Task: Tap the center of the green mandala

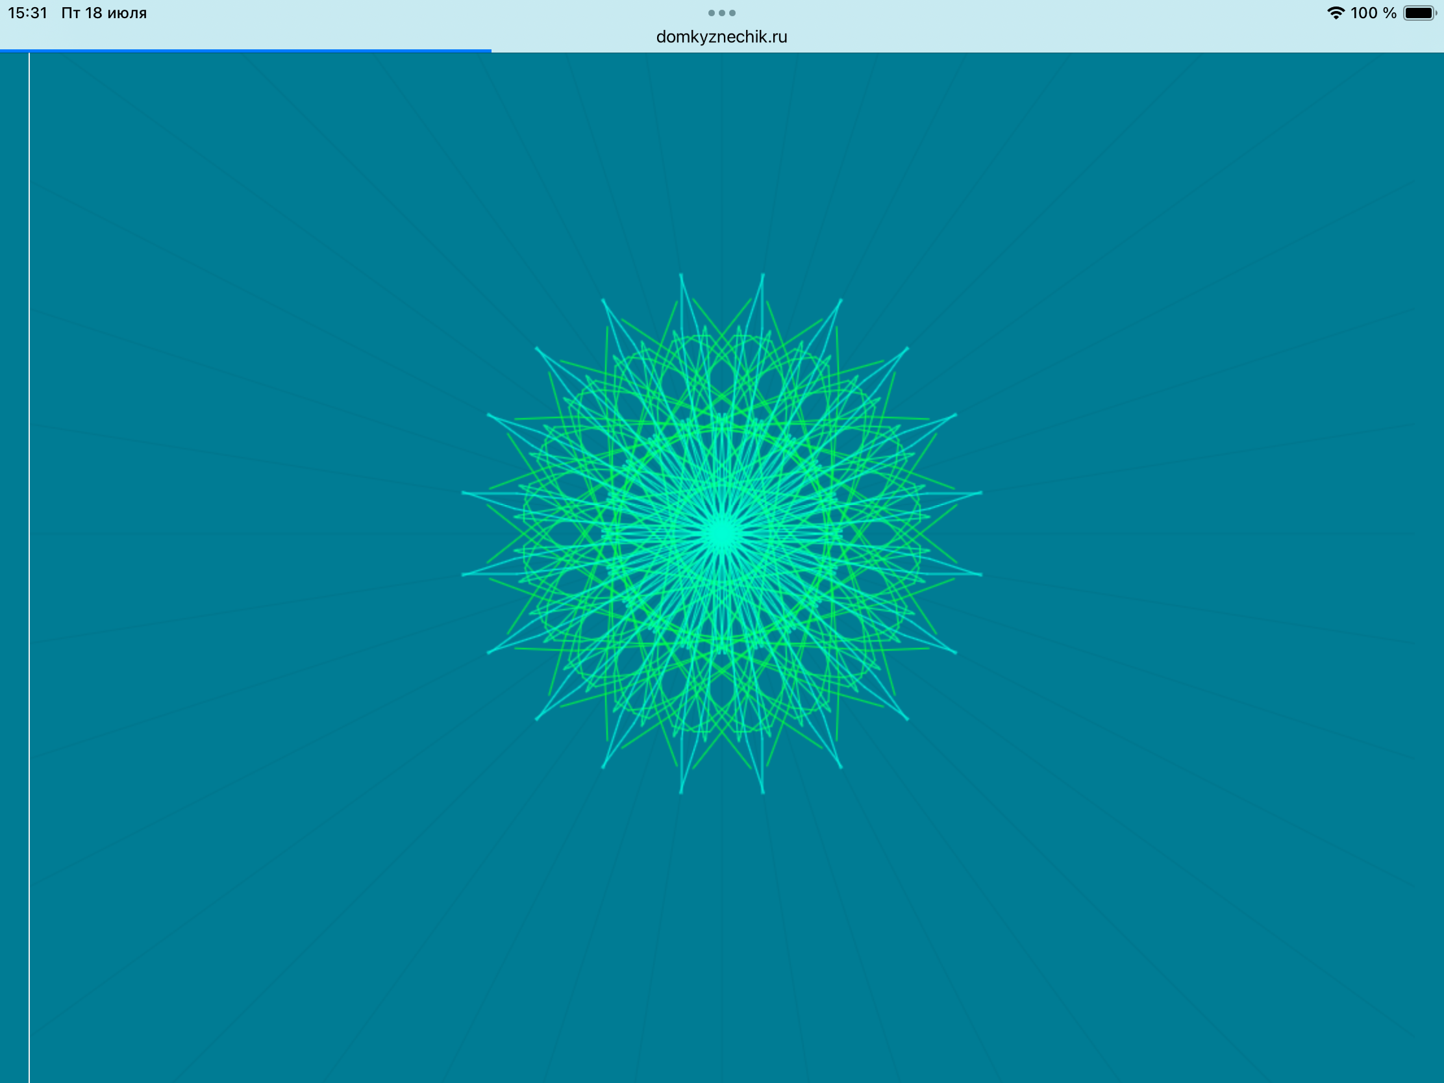Action: coord(722,534)
